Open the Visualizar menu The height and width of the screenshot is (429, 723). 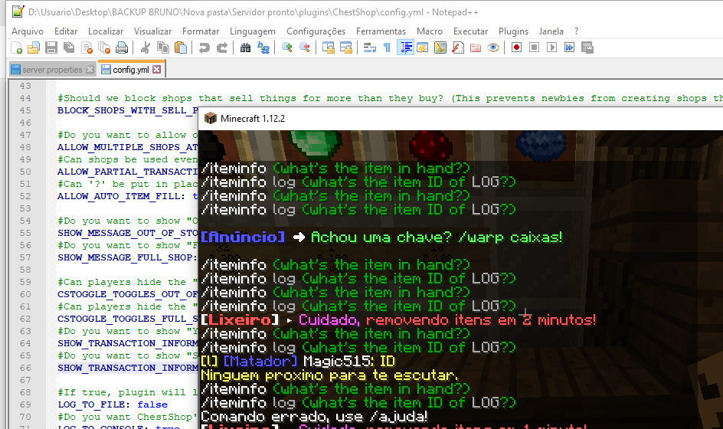(152, 31)
